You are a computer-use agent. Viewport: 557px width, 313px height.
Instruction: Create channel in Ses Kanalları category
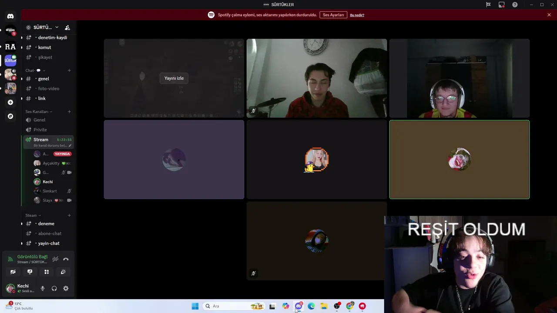tap(69, 112)
